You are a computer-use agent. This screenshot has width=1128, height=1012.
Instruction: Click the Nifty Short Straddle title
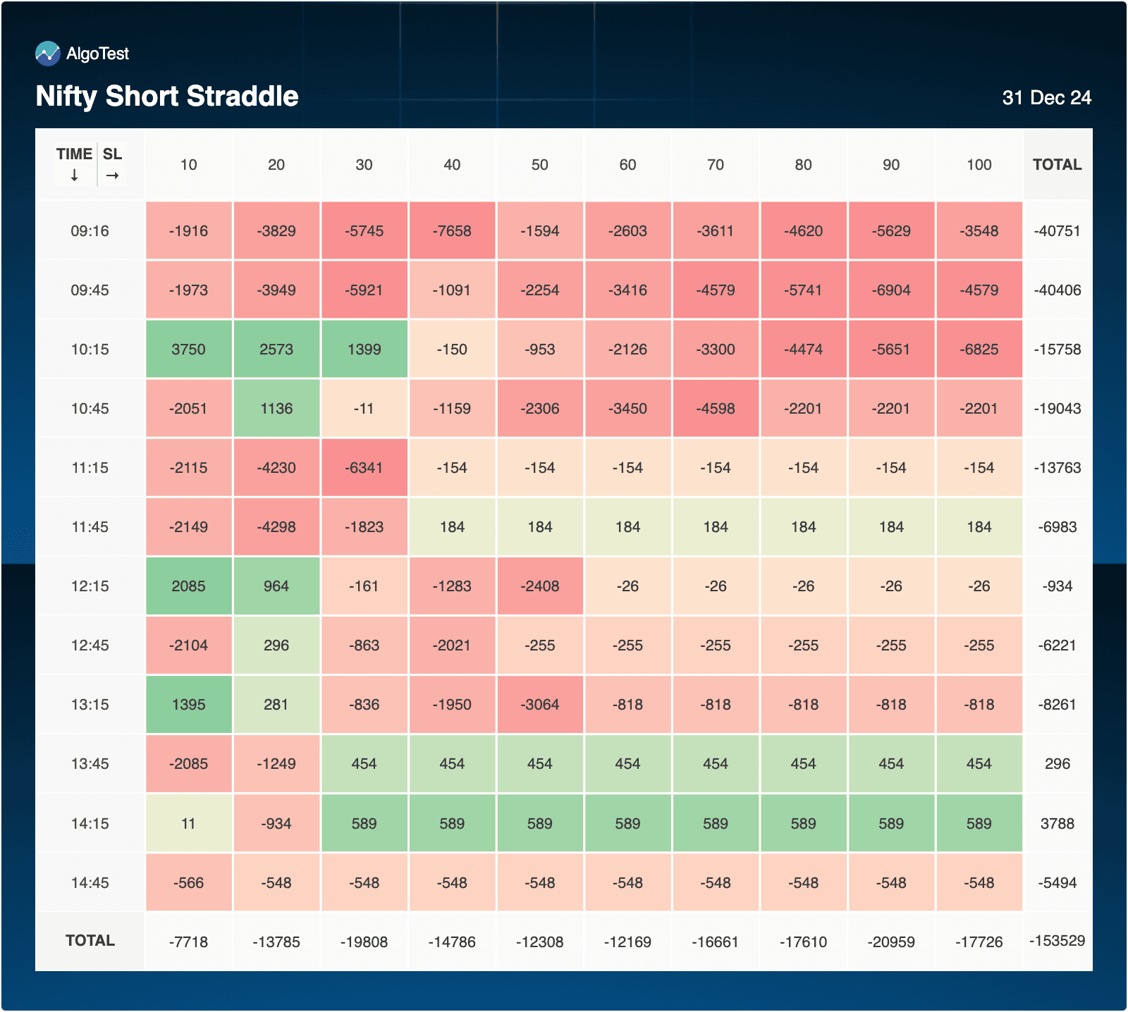[167, 97]
